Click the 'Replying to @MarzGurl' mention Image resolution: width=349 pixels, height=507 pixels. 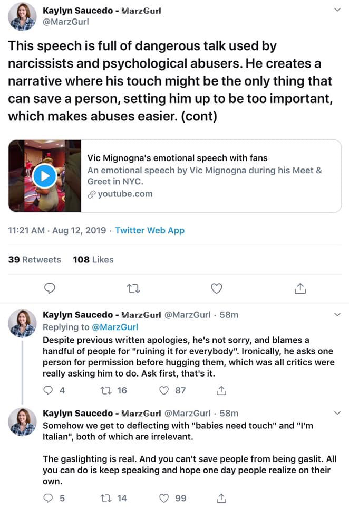pyautogui.click(x=115, y=327)
